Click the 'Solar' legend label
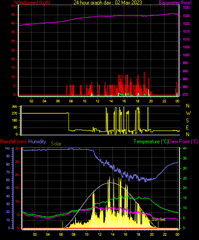This screenshot has height=240, width=199. tap(56, 144)
